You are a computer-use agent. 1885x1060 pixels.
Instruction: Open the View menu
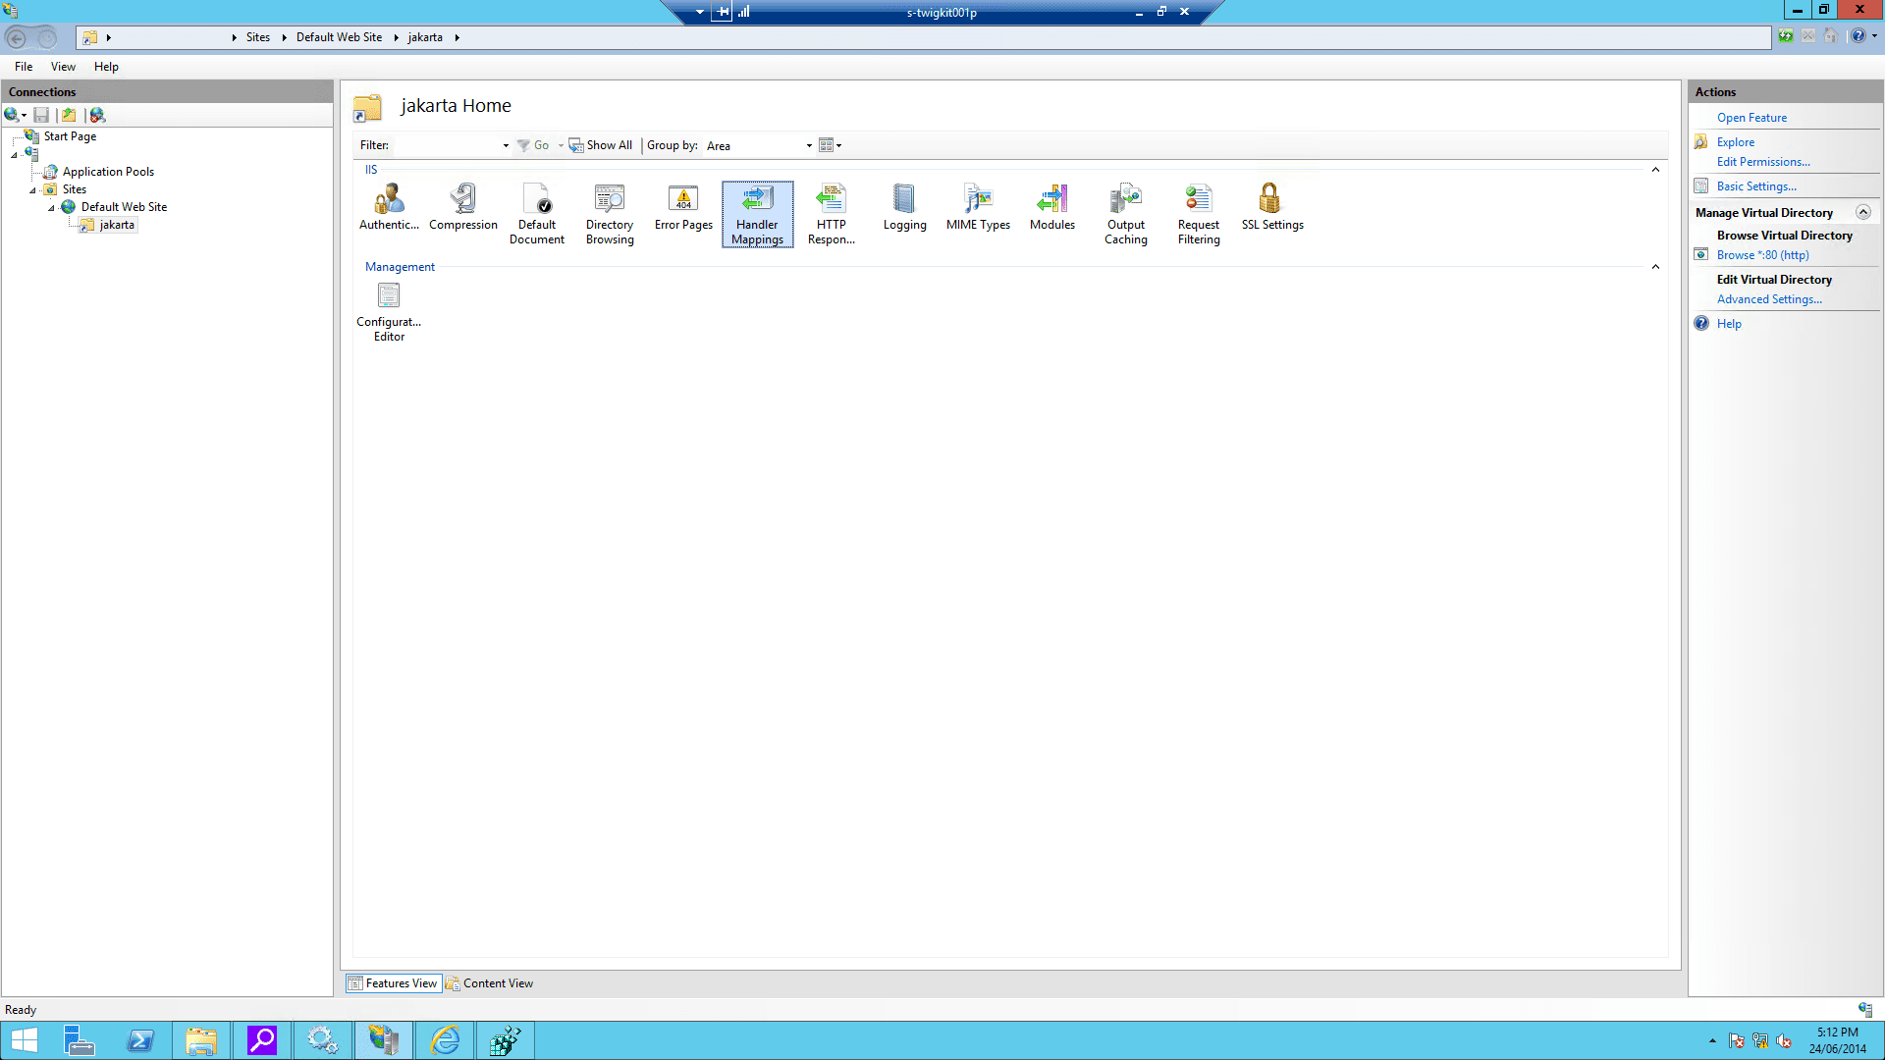(63, 67)
